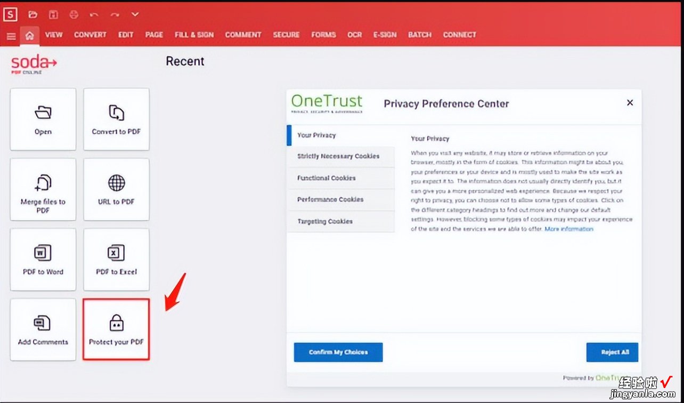The image size is (684, 403).
Task: Select the Your Privacy category
Action: (341, 135)
